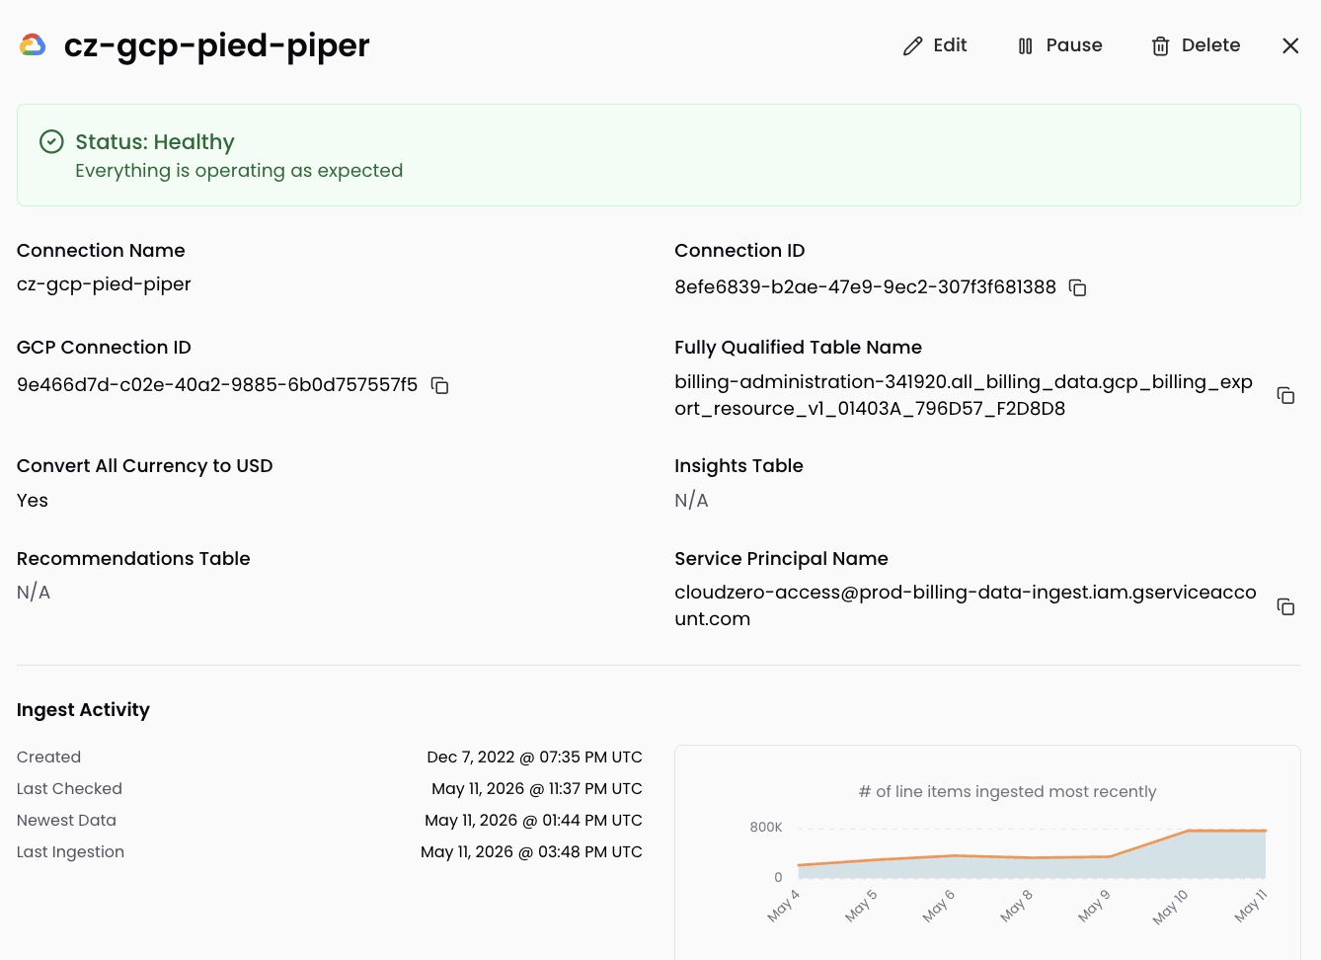Click the green Healthy status checkmark

point(51,142)
